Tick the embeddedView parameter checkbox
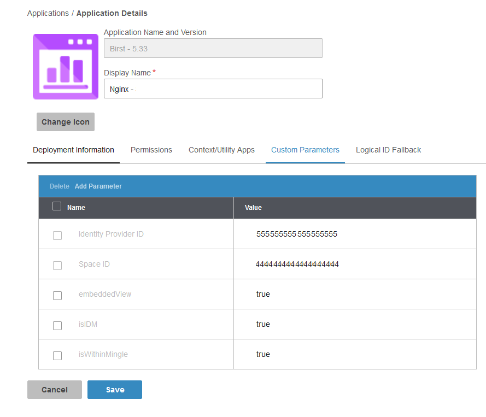The image size is (486, 417). (57, 296)
